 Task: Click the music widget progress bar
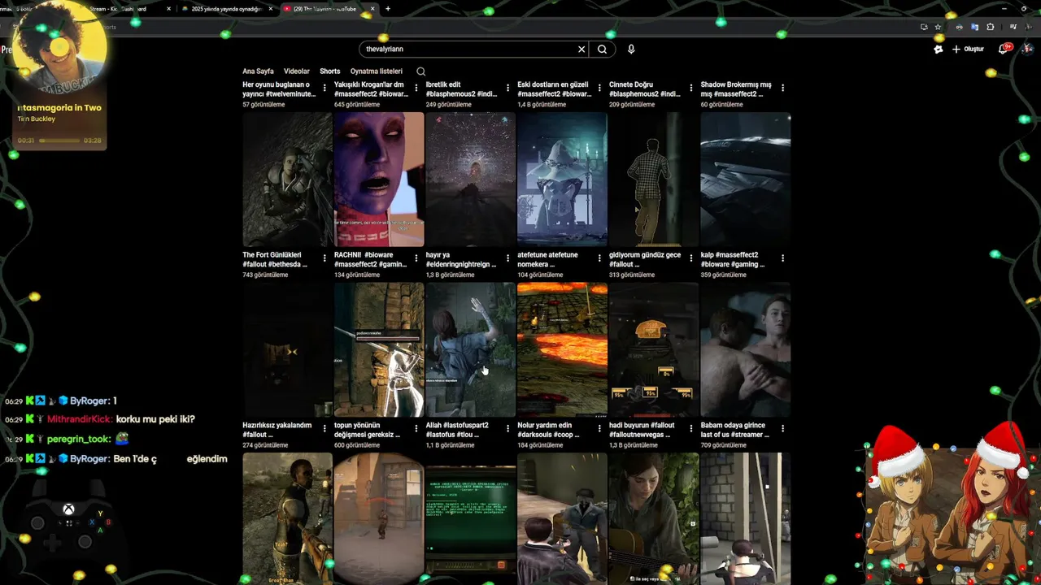click(x=59, y=141)
